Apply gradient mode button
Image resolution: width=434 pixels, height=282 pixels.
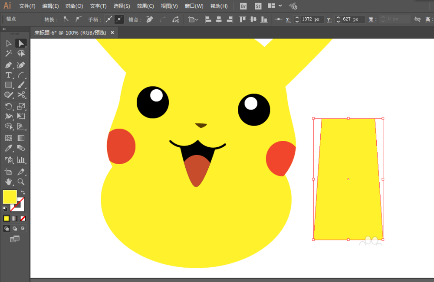[x=15, y=218]
